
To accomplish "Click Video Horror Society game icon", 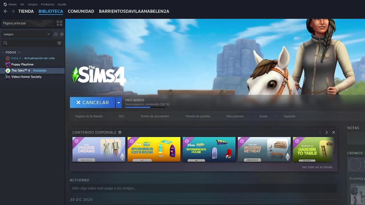I will [x=8, y=77].
